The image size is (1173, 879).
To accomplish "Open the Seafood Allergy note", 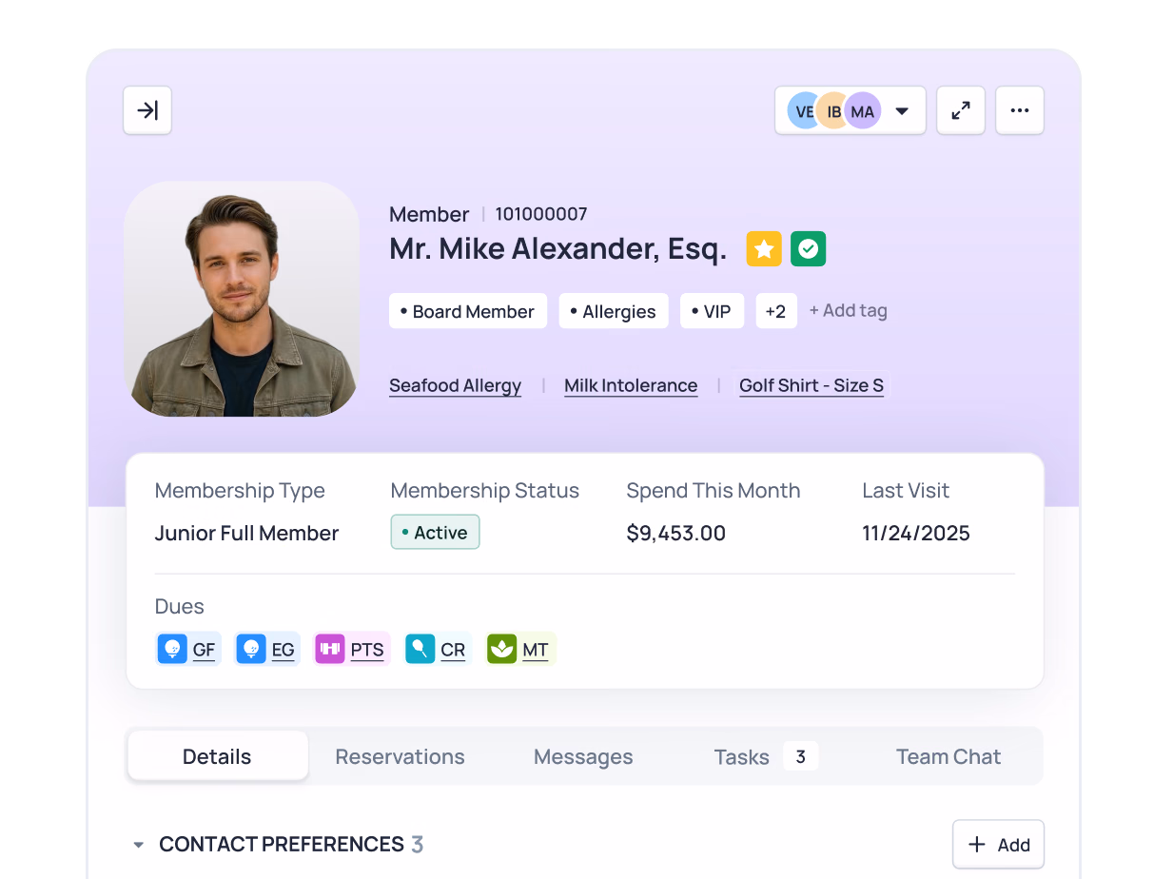I will (x=456, y=385).
